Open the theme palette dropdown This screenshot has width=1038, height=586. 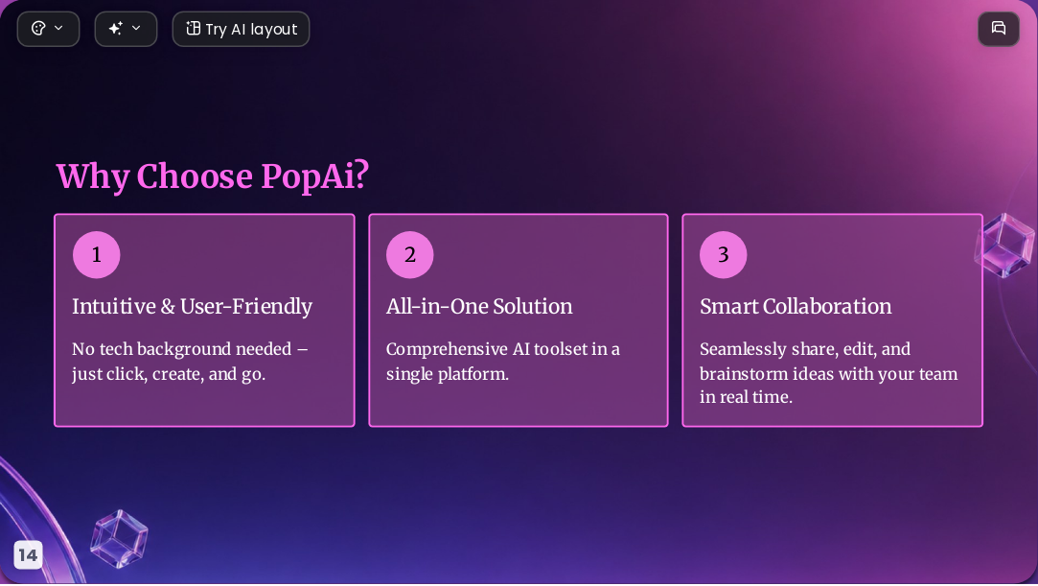48,29
